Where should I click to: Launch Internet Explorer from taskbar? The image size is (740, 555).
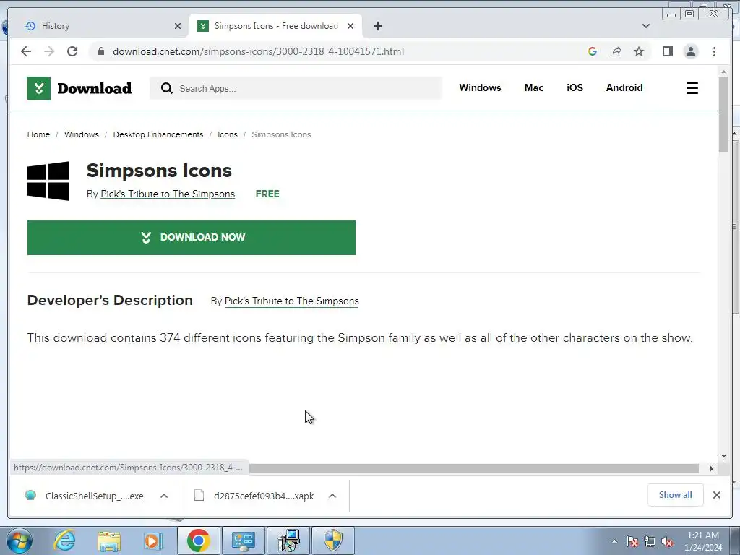pos(64,541)
